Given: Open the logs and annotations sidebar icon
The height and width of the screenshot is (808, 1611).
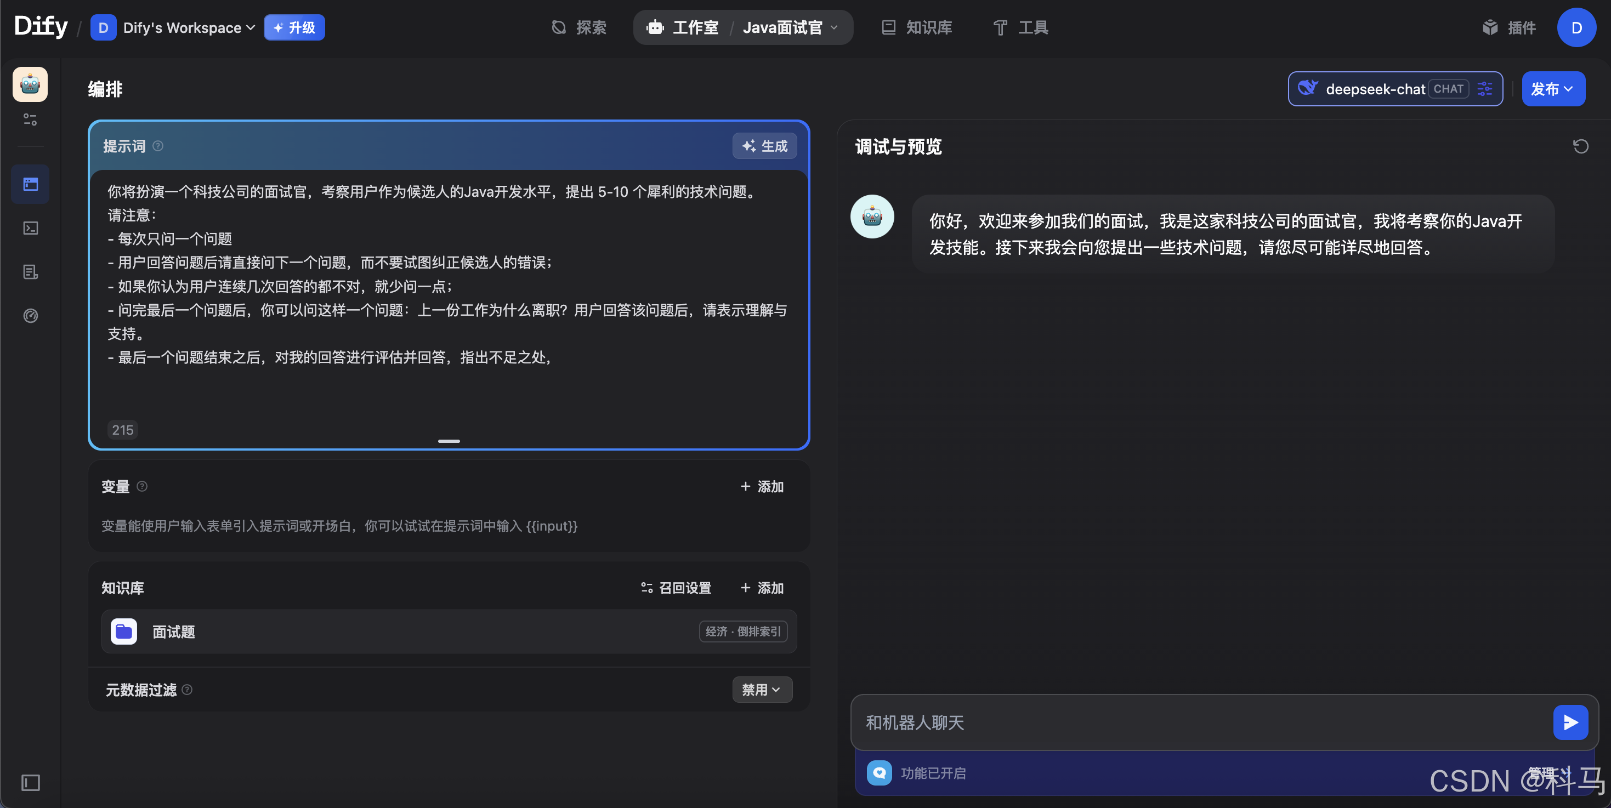Looking at the screenshot, I should tap(30, 272).
